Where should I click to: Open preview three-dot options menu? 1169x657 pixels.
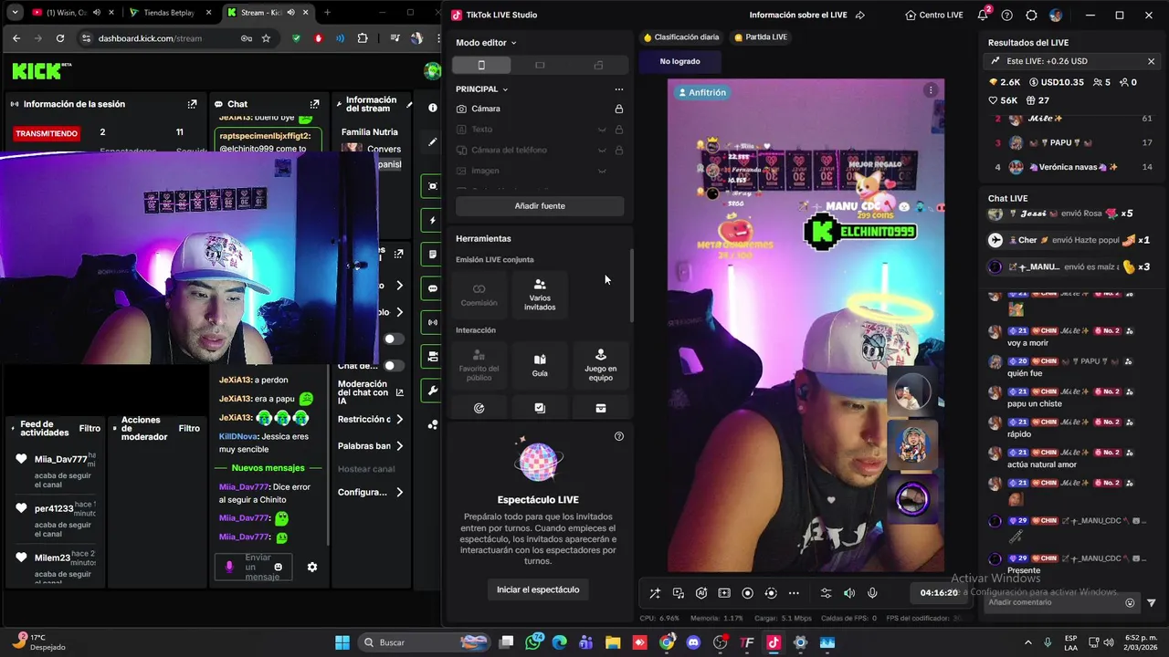[931, 89]
